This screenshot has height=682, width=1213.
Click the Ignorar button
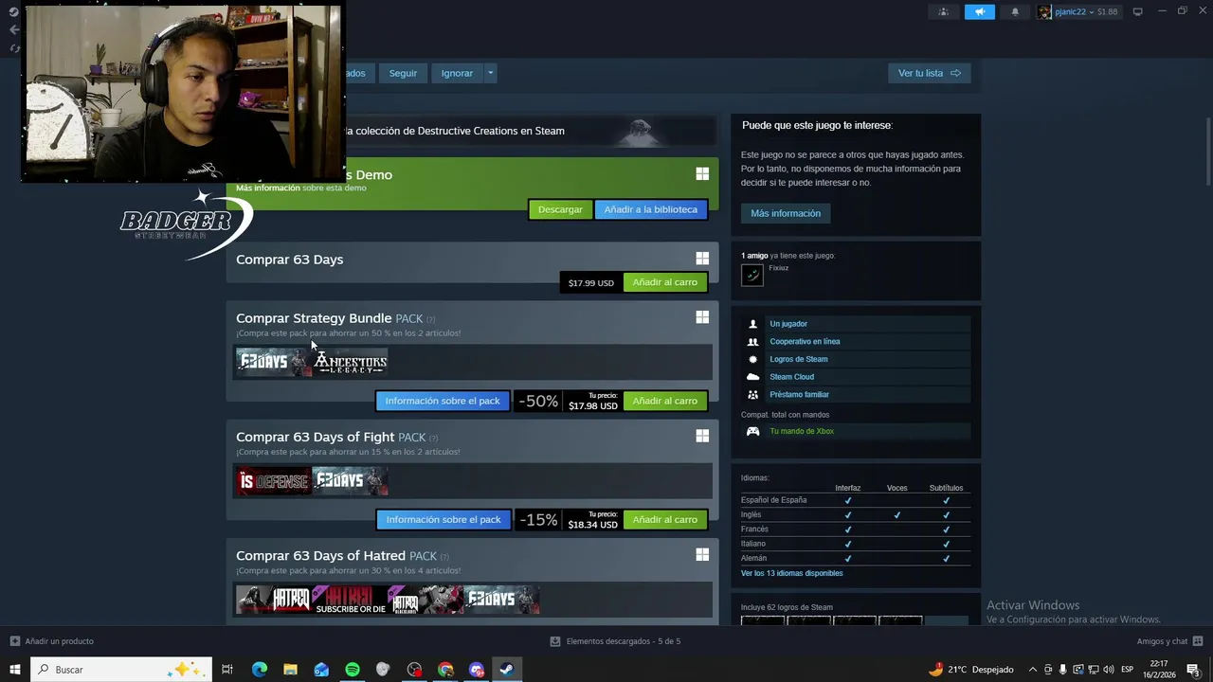pos(457,73)
